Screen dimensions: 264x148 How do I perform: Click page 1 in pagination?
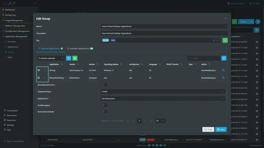tap(139, 121)
